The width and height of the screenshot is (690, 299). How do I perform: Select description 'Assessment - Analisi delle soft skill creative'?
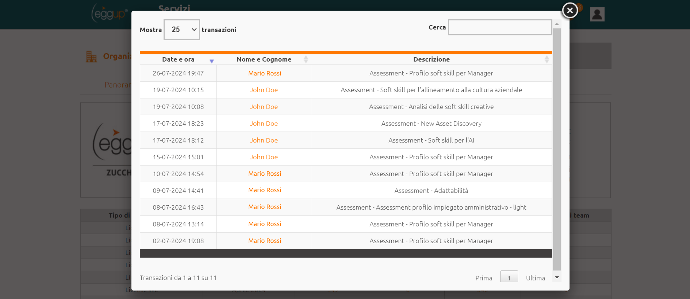431,107
